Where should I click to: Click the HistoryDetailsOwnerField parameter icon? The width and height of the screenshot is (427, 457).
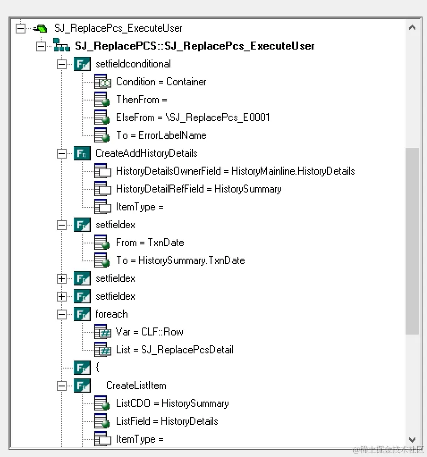coord(103,171)
